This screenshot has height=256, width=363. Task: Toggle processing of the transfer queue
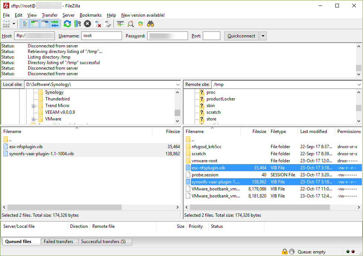tap(77, 24)
